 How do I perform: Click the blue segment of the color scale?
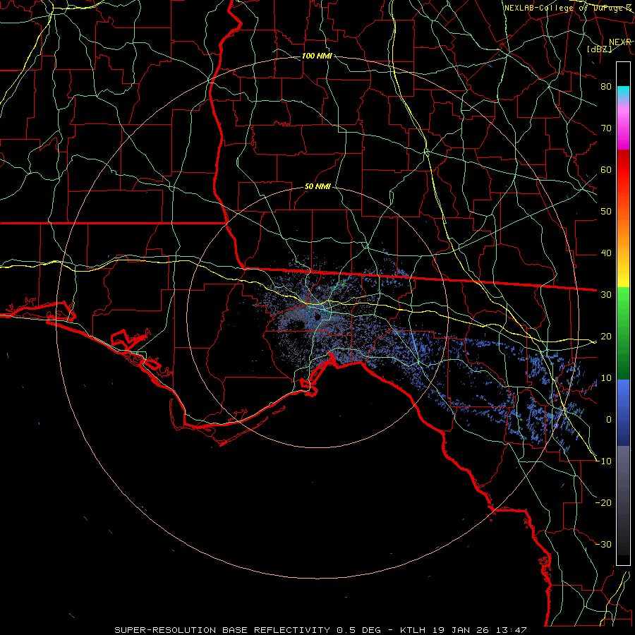tap(623, 413)
